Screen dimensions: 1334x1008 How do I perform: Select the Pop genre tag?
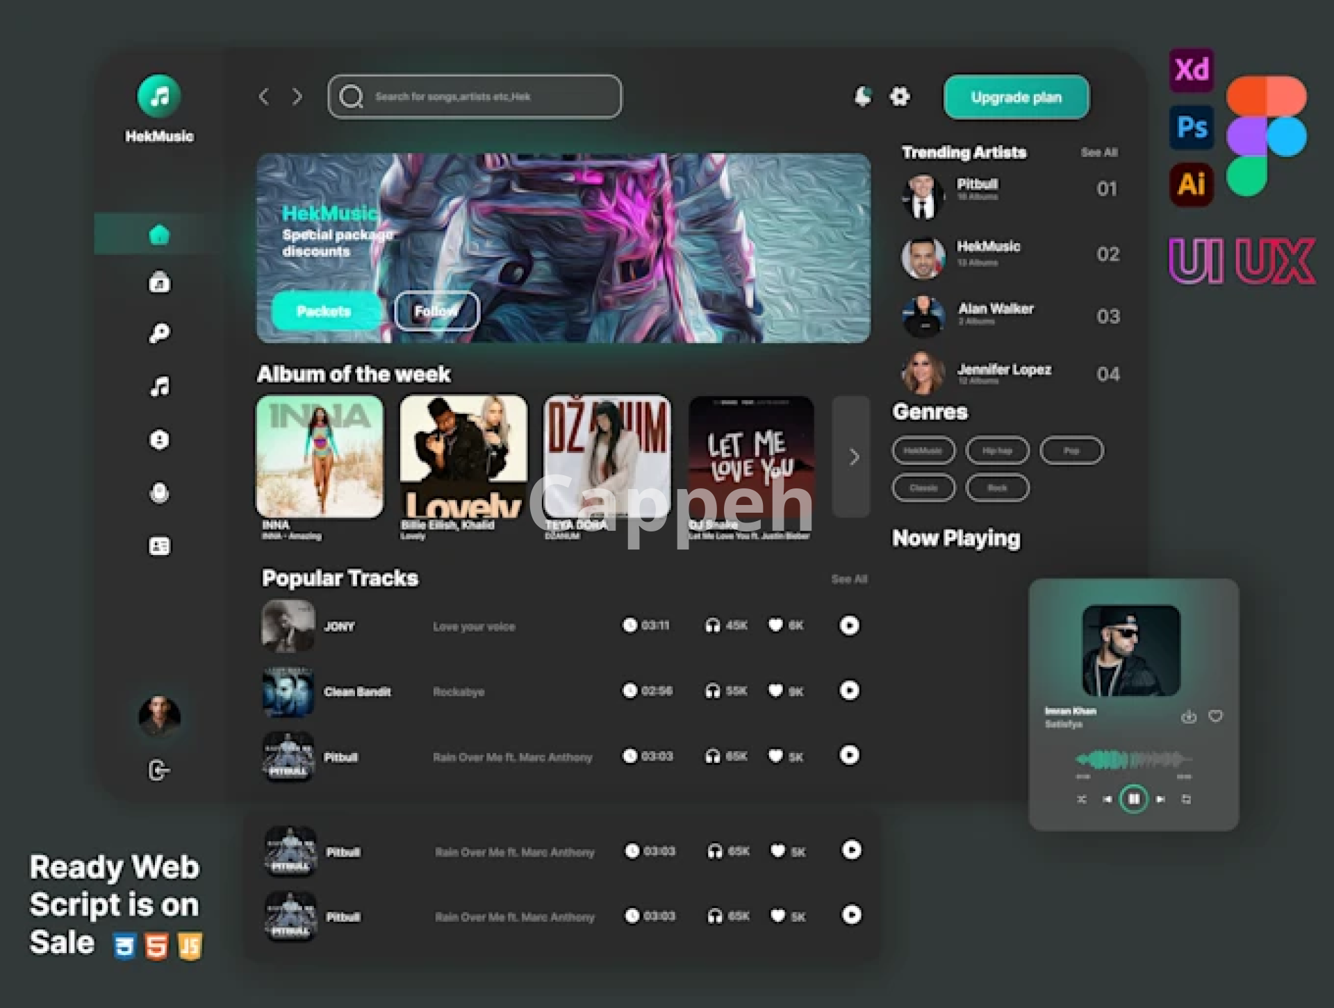(1071, 450)
